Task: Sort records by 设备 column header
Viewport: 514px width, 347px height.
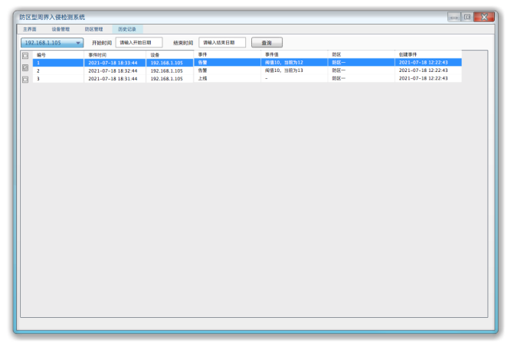Action: pyautogui.click(x=155, y=55)
